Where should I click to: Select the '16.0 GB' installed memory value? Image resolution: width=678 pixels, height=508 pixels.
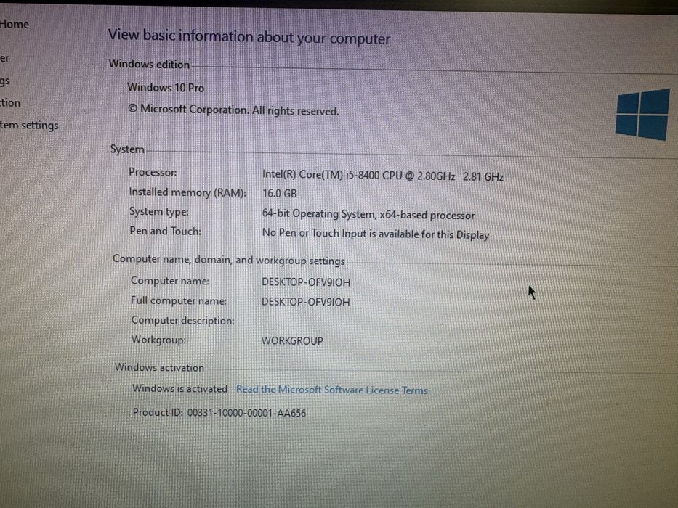point(279,193)
